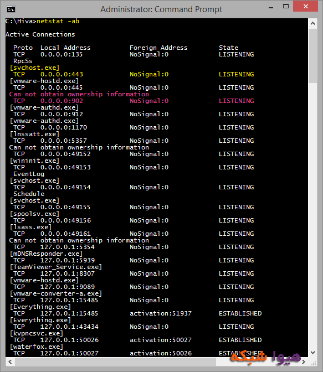Image resolution: width=323 pixels, height=372 pixels.
Task: Click the horizontal scrollbar thumb
Action: 115,362
